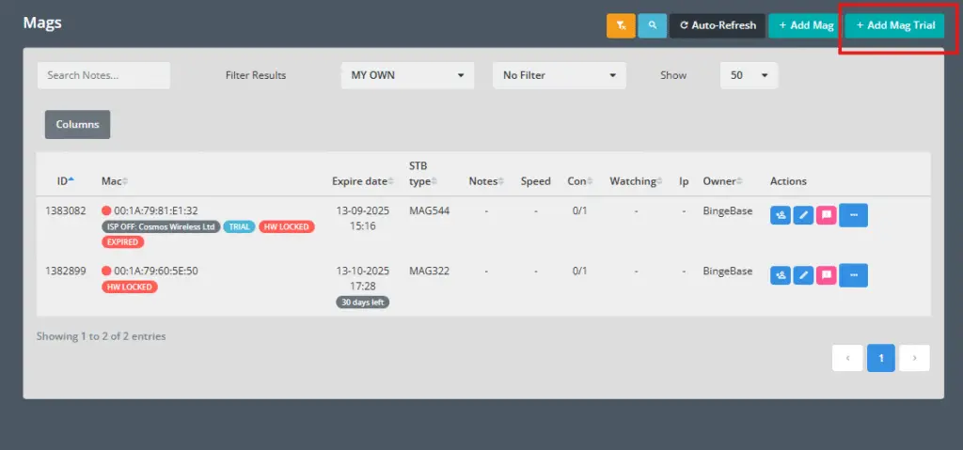Click the Add Mag Trial button
Screen dimensions: 963x450
[x=894, y=26]
